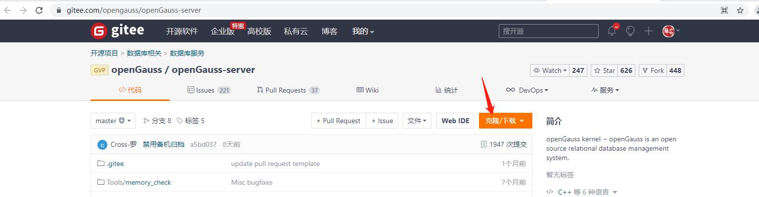759x197 pixels.
Task: Open notifications bell icon
Action: [x=612, y=31]
